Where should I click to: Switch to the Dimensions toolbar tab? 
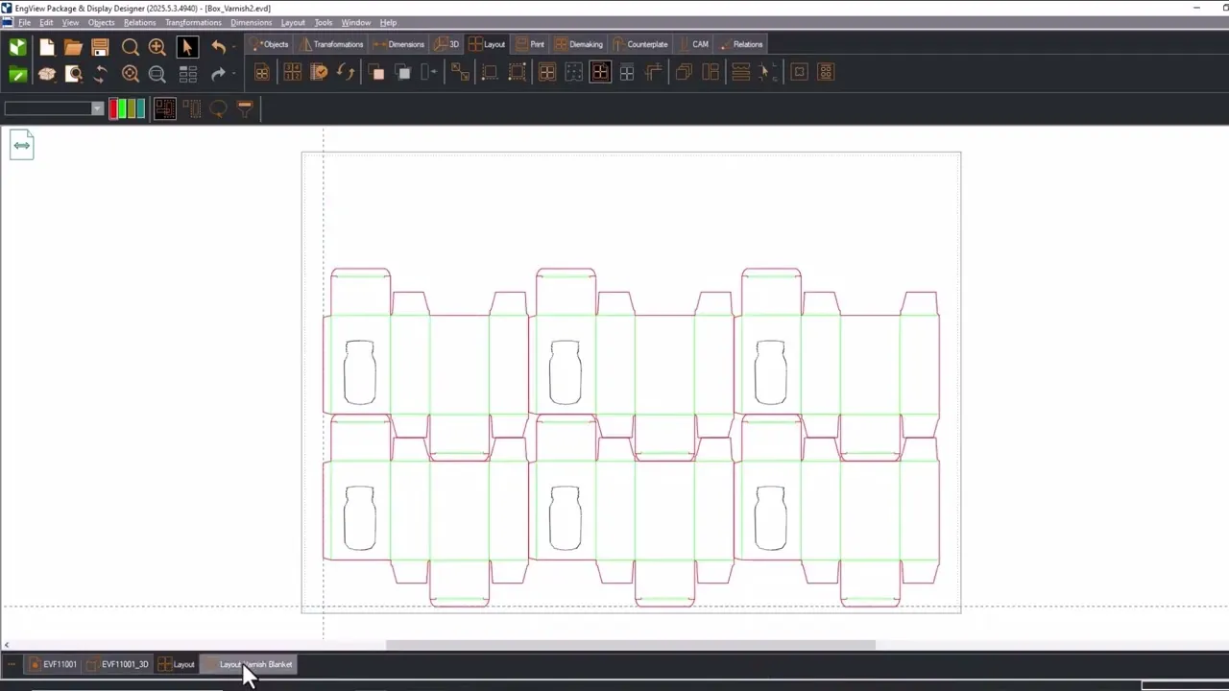point(398,44)
